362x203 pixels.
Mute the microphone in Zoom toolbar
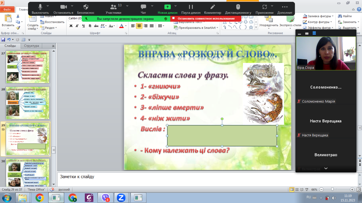(40, 7)
